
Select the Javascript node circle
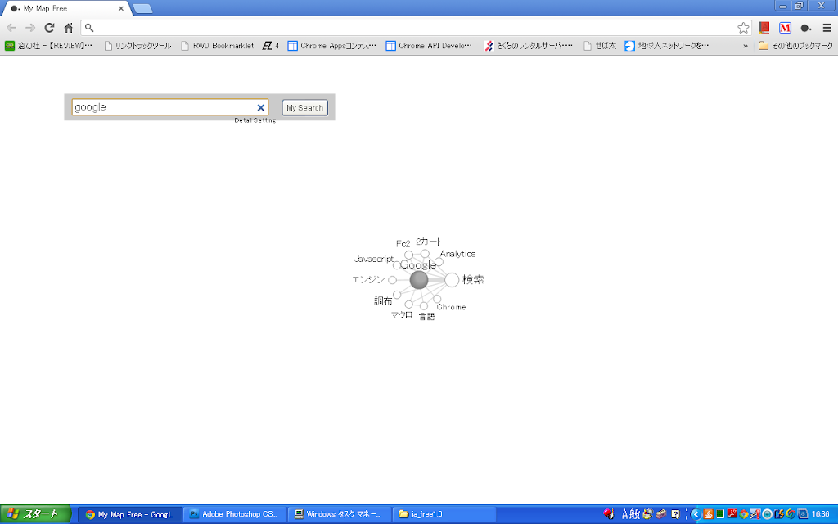(397, 265)
